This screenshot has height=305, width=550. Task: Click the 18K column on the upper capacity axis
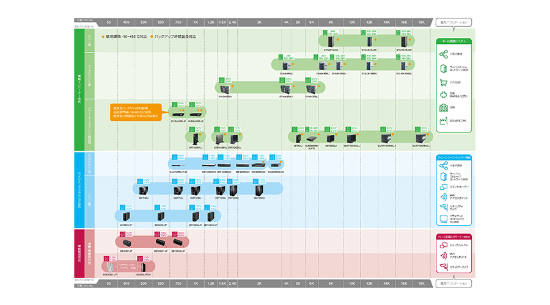coord(422,23)
